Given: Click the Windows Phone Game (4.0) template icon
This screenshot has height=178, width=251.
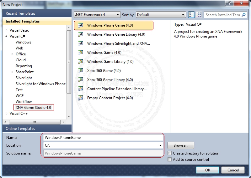Looking at the screenshot, I should pos(80,25).
